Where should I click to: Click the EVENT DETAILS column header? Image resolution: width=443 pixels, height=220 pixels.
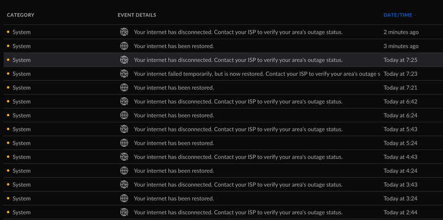point(137,15)
